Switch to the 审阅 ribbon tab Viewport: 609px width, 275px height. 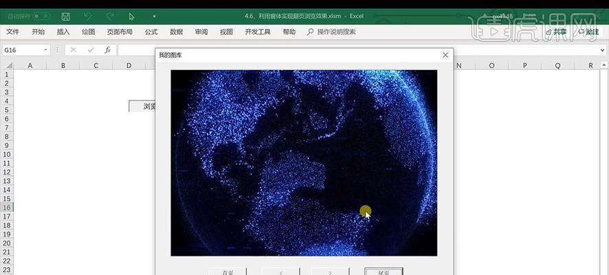pos(201,32)
